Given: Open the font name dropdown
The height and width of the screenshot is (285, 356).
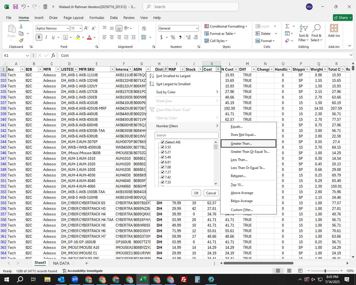Looking at the screenshot, I should [x=68, y=28].
